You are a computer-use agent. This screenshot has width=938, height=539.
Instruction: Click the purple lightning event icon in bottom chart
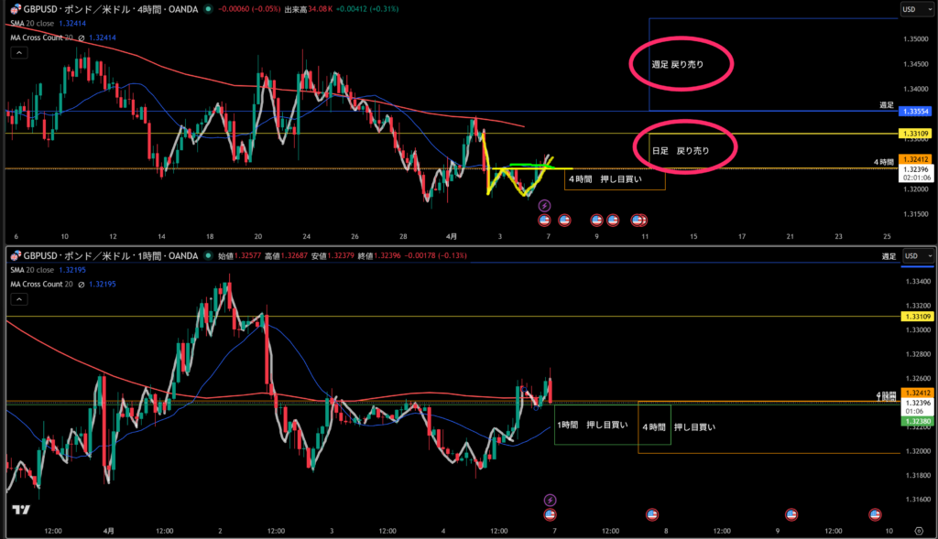pos(550,500)
